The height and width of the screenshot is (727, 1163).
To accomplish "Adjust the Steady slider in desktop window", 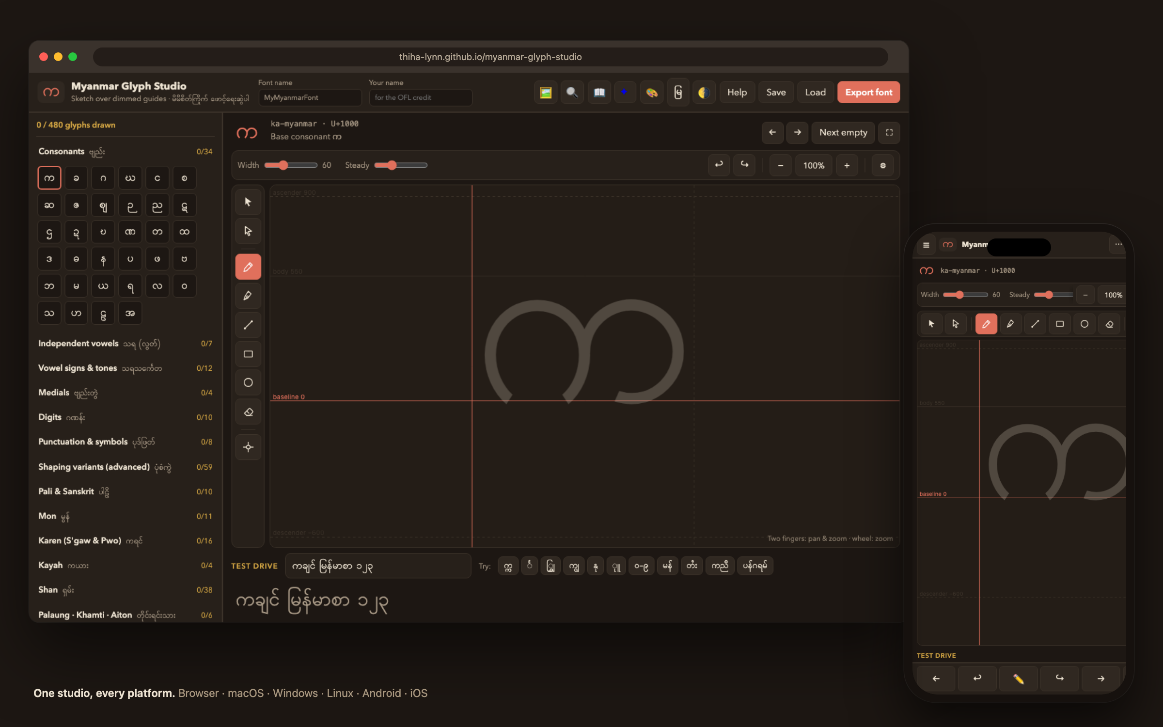I will point(401,165).
